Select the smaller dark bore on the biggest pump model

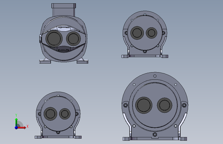pyautogui.click(x=165, y=105)
